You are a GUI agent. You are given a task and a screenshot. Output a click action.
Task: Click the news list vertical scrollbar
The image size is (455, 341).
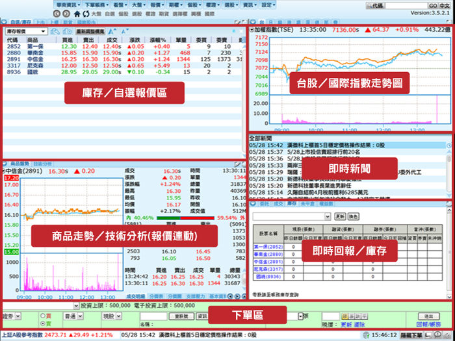(x=449, y=174)
